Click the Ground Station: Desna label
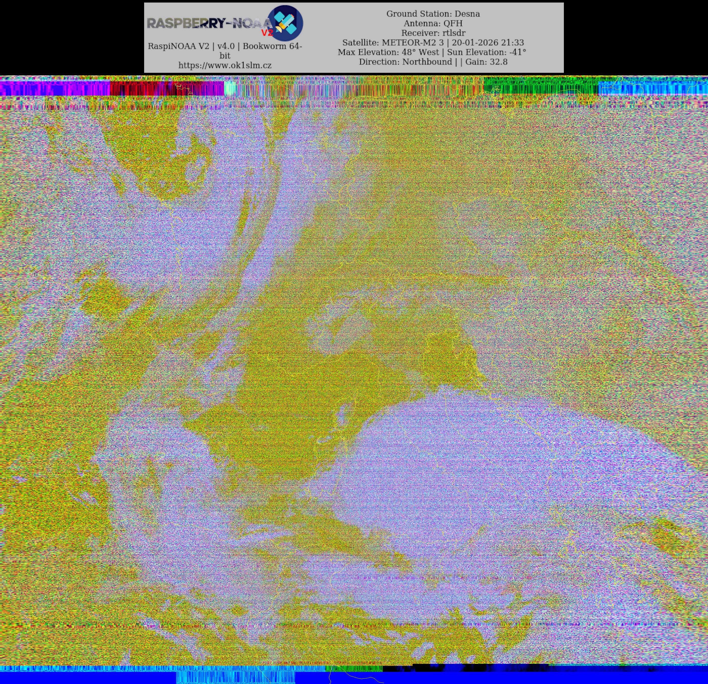Viewport: 708px width, 684px height. point(433,14)
